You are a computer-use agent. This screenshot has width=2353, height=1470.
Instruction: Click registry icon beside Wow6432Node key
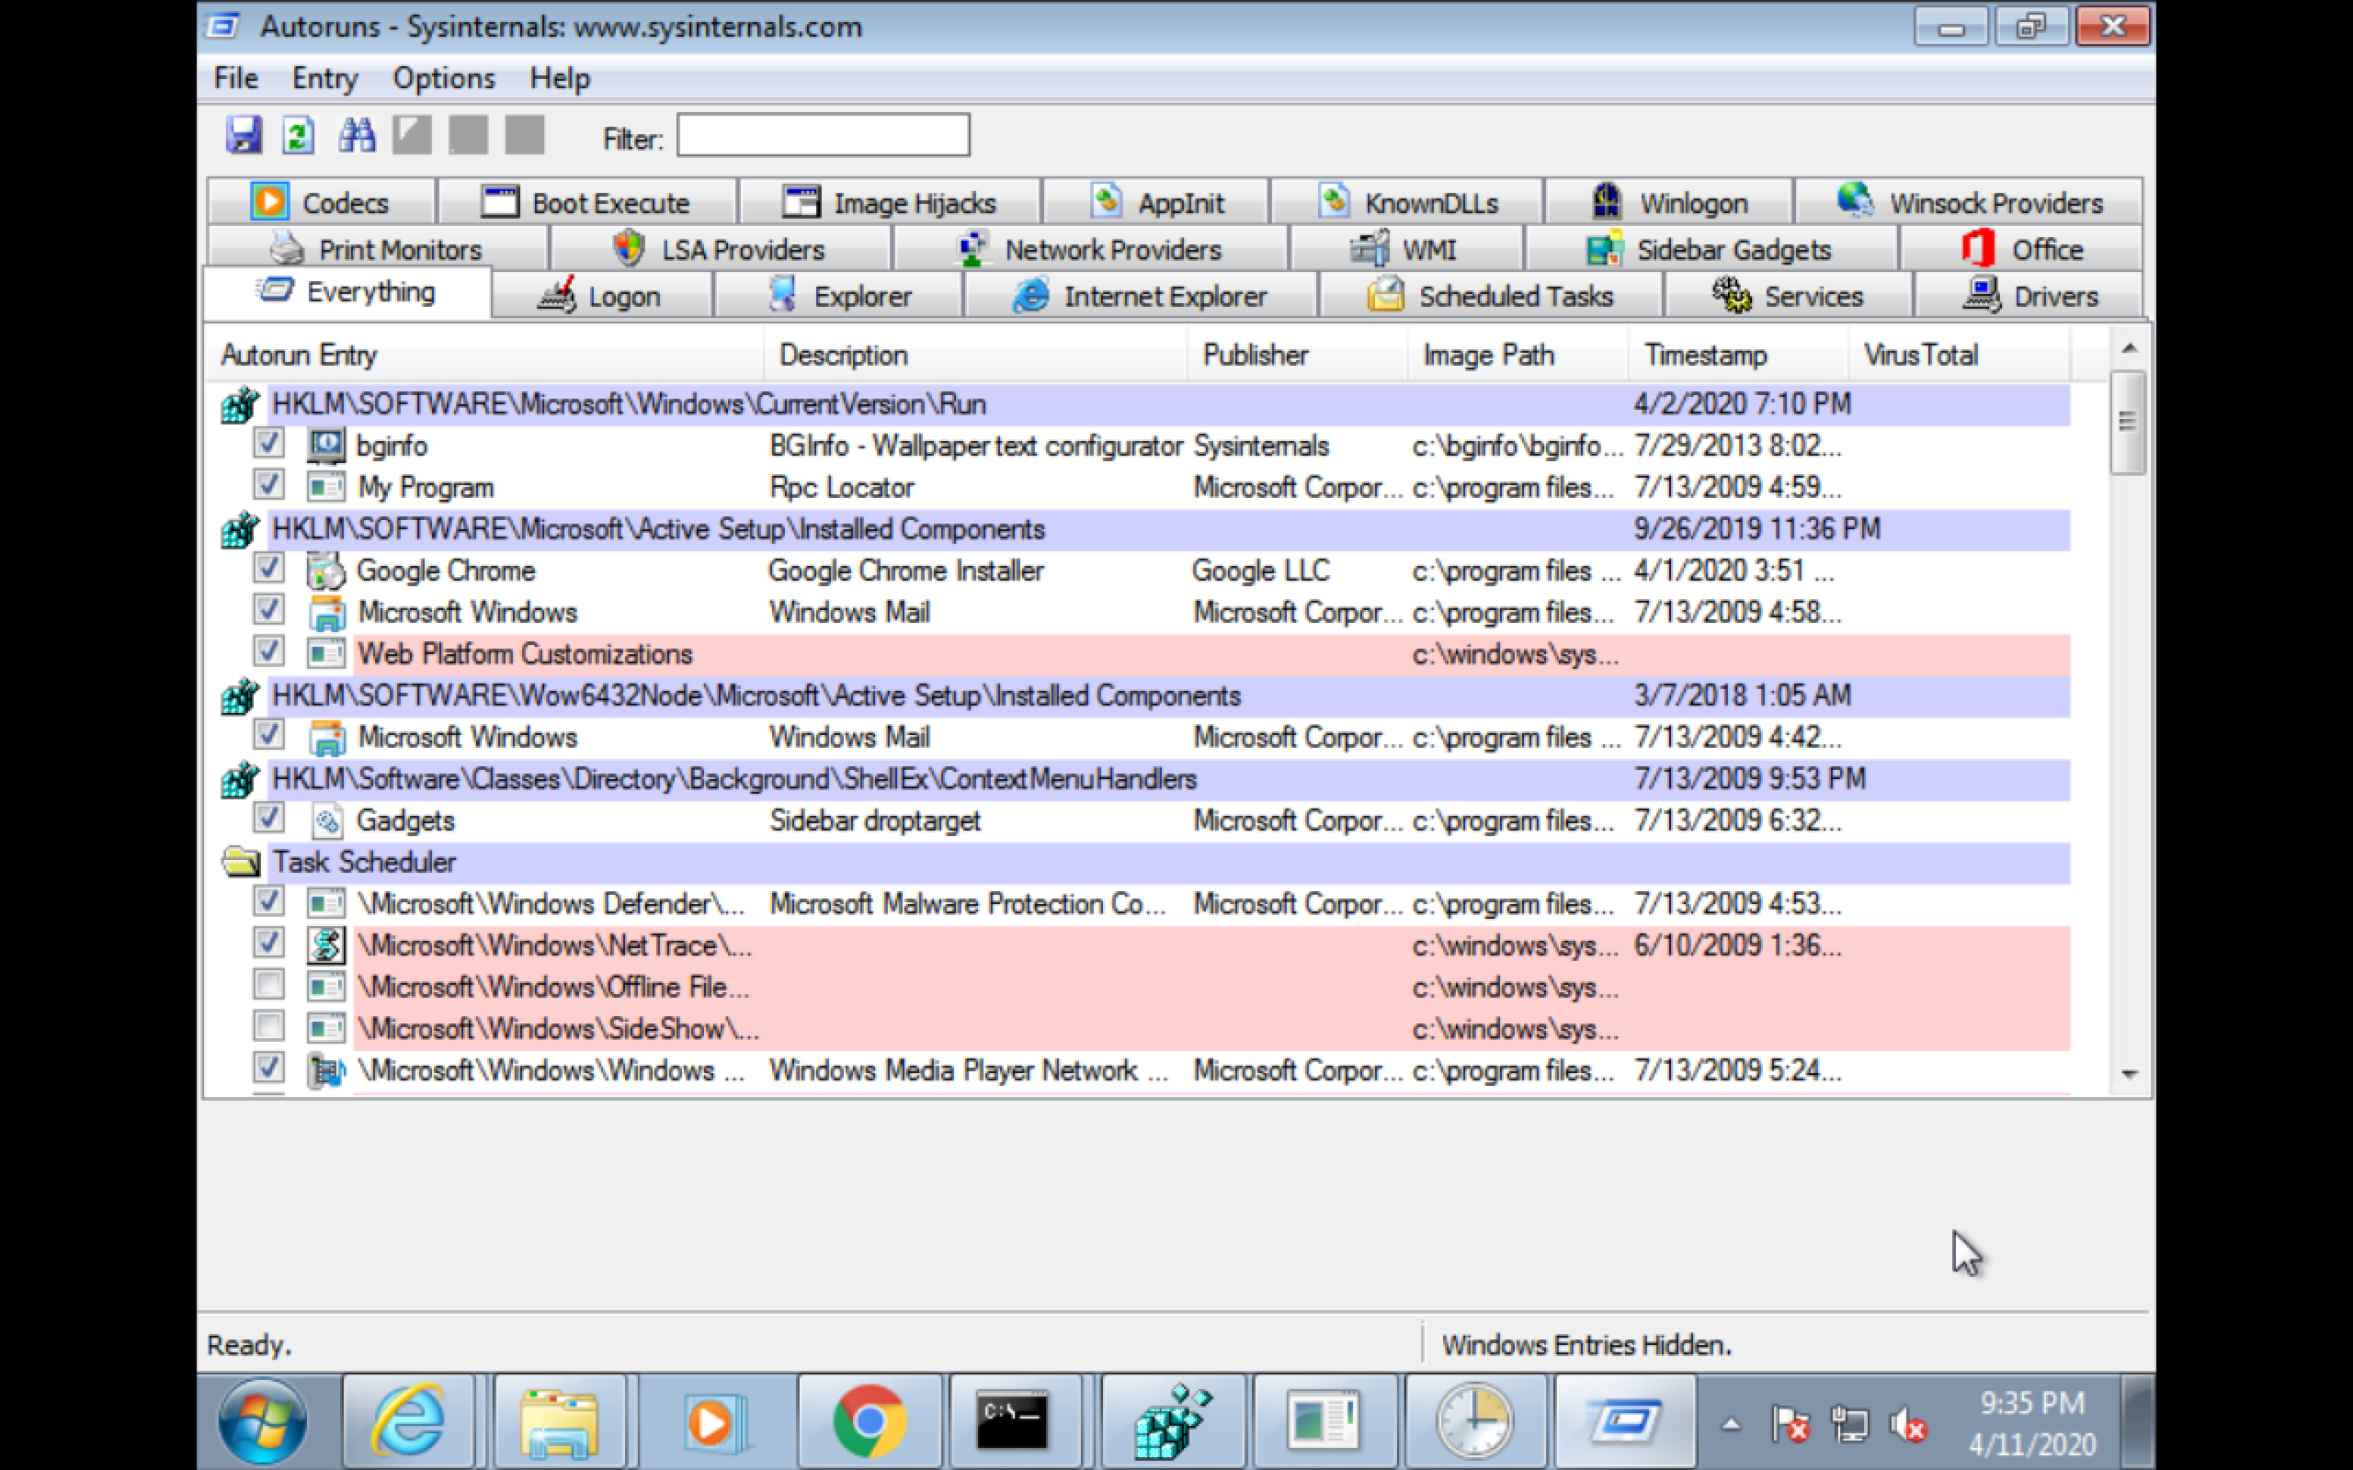click(240, 696)
